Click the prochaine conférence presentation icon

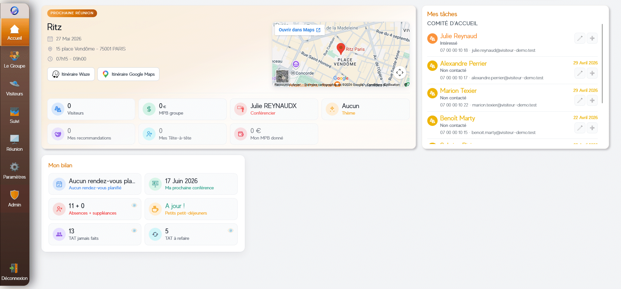click(x=155, y=184)
